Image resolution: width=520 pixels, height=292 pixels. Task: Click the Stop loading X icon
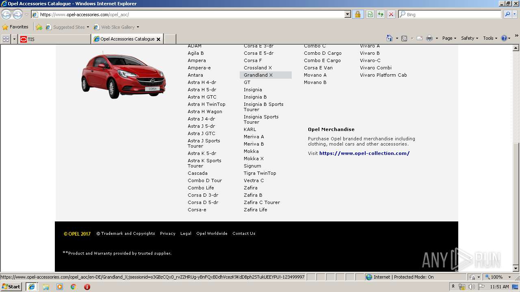(391, 14)
